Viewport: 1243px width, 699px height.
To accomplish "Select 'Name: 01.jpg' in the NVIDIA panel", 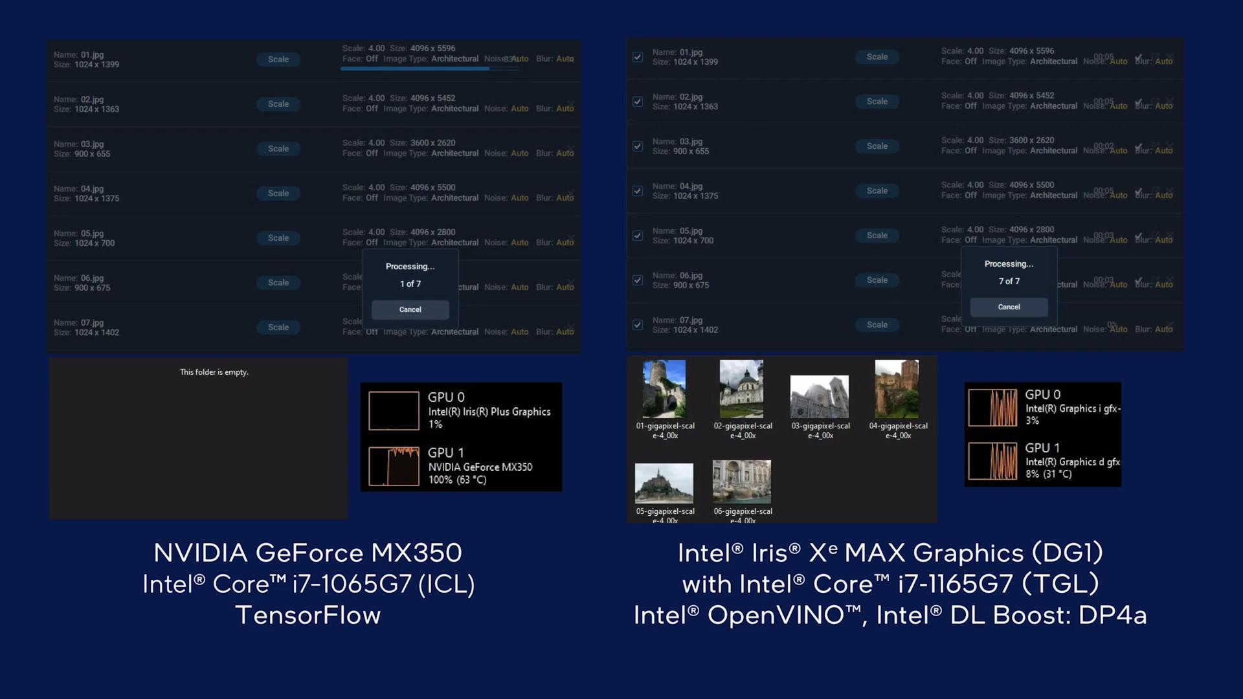I will (79, 55).
